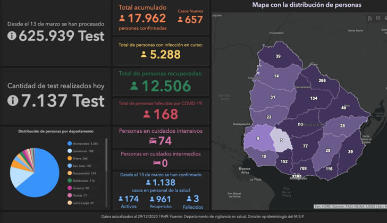Click the map region labeled 116
Screen dimensions: 387x223
click(x=329, y=169)
